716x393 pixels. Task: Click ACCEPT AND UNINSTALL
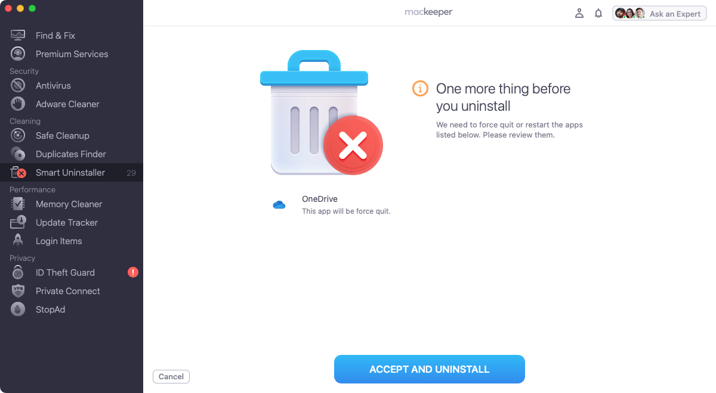(x=429, y=369)
